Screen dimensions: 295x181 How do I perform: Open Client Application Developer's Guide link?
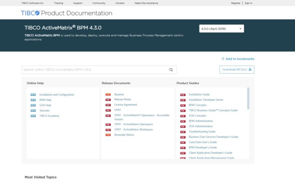210,153
